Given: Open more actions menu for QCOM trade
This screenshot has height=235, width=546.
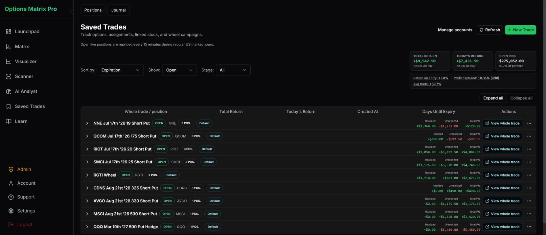Looking at the screenshot, I should [x=529, y=136].
